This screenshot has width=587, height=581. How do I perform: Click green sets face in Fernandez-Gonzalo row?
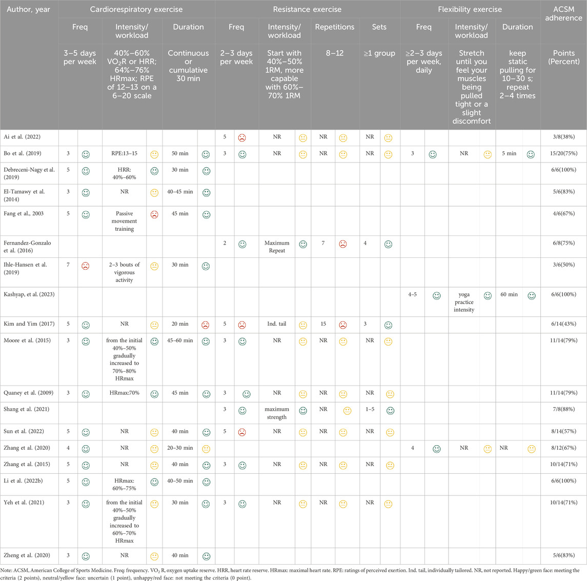tap(389, 244)
